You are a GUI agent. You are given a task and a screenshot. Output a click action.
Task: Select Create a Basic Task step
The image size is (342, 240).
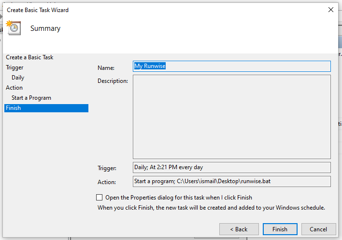tap(29, 57)
